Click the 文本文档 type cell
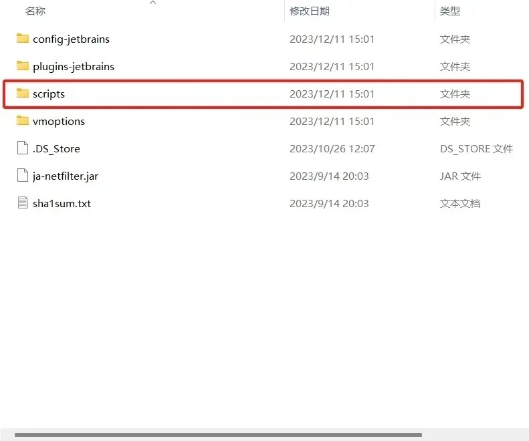529x441 pixels. click(x=459, y=204)
